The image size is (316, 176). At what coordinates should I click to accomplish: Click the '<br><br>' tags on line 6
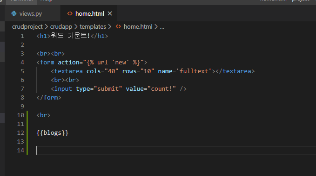click(x=65, y=80)
